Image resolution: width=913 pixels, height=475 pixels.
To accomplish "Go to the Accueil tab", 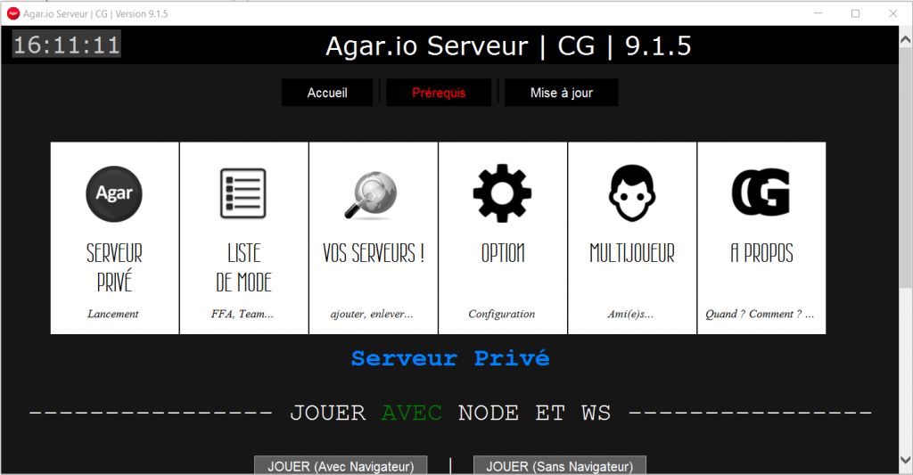I will (x=327, y=94).
